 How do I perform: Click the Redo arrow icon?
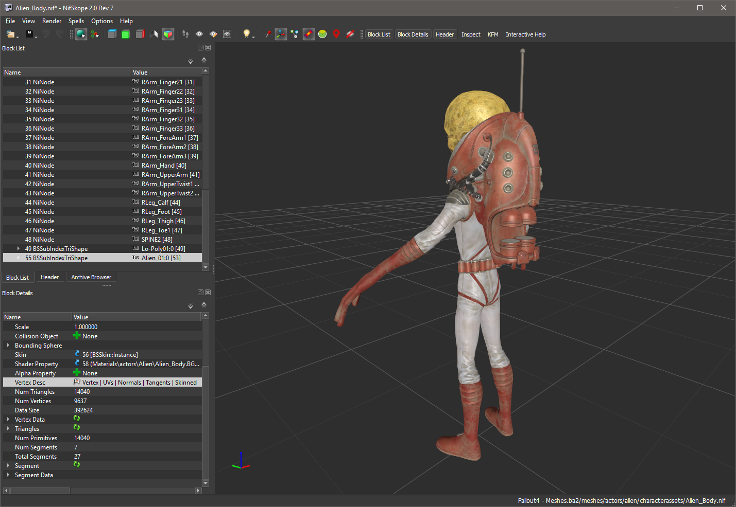(x=60, y=34)
